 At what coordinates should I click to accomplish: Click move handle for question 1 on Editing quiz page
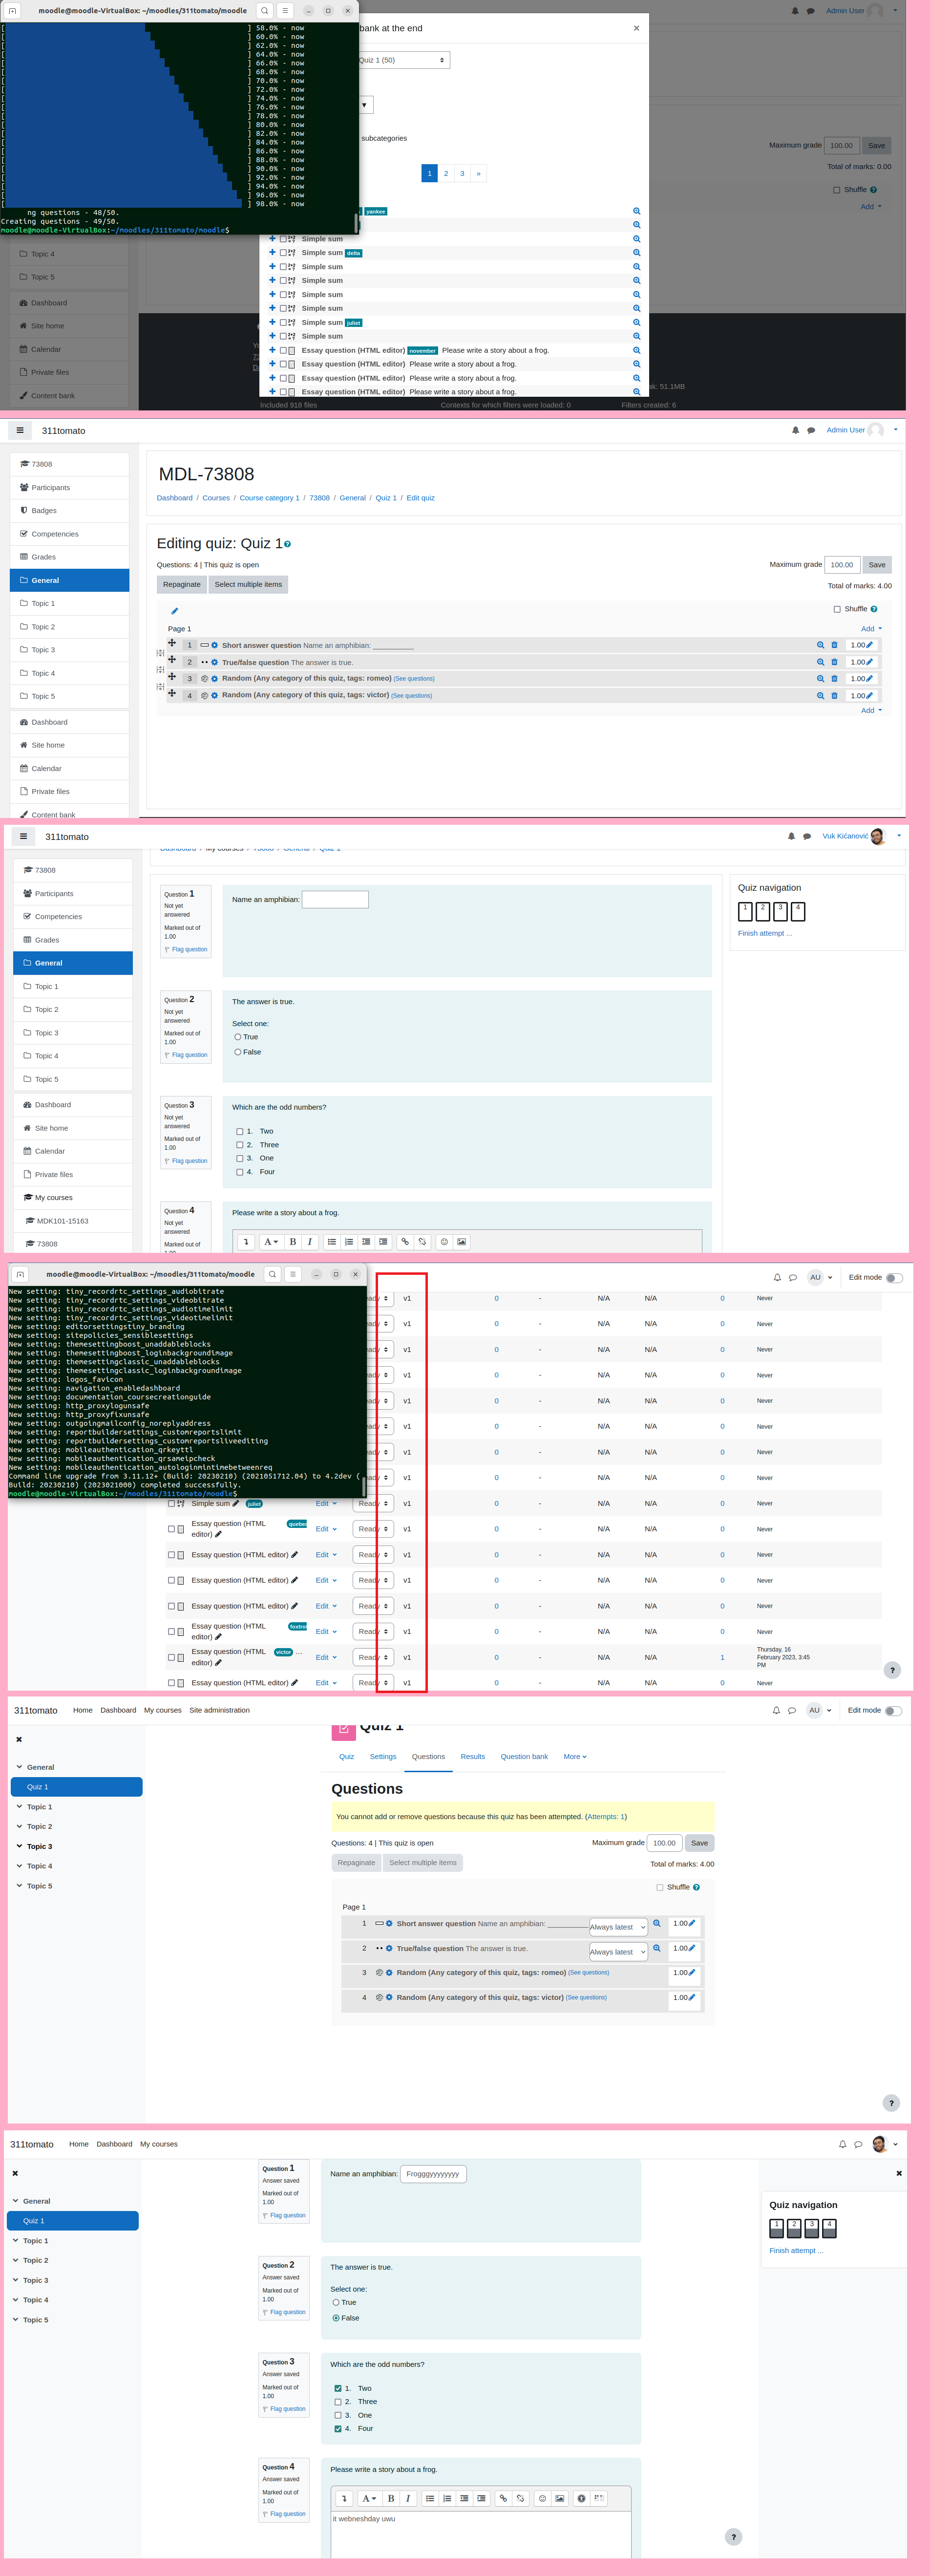pyautogui.click(x=172, y=643)
